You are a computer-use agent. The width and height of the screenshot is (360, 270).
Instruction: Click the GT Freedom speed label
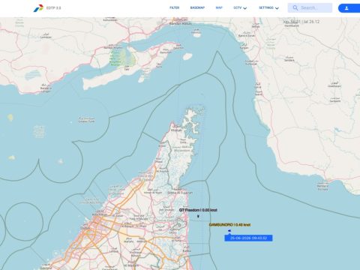pyautogui.click(x=198, y=210)
